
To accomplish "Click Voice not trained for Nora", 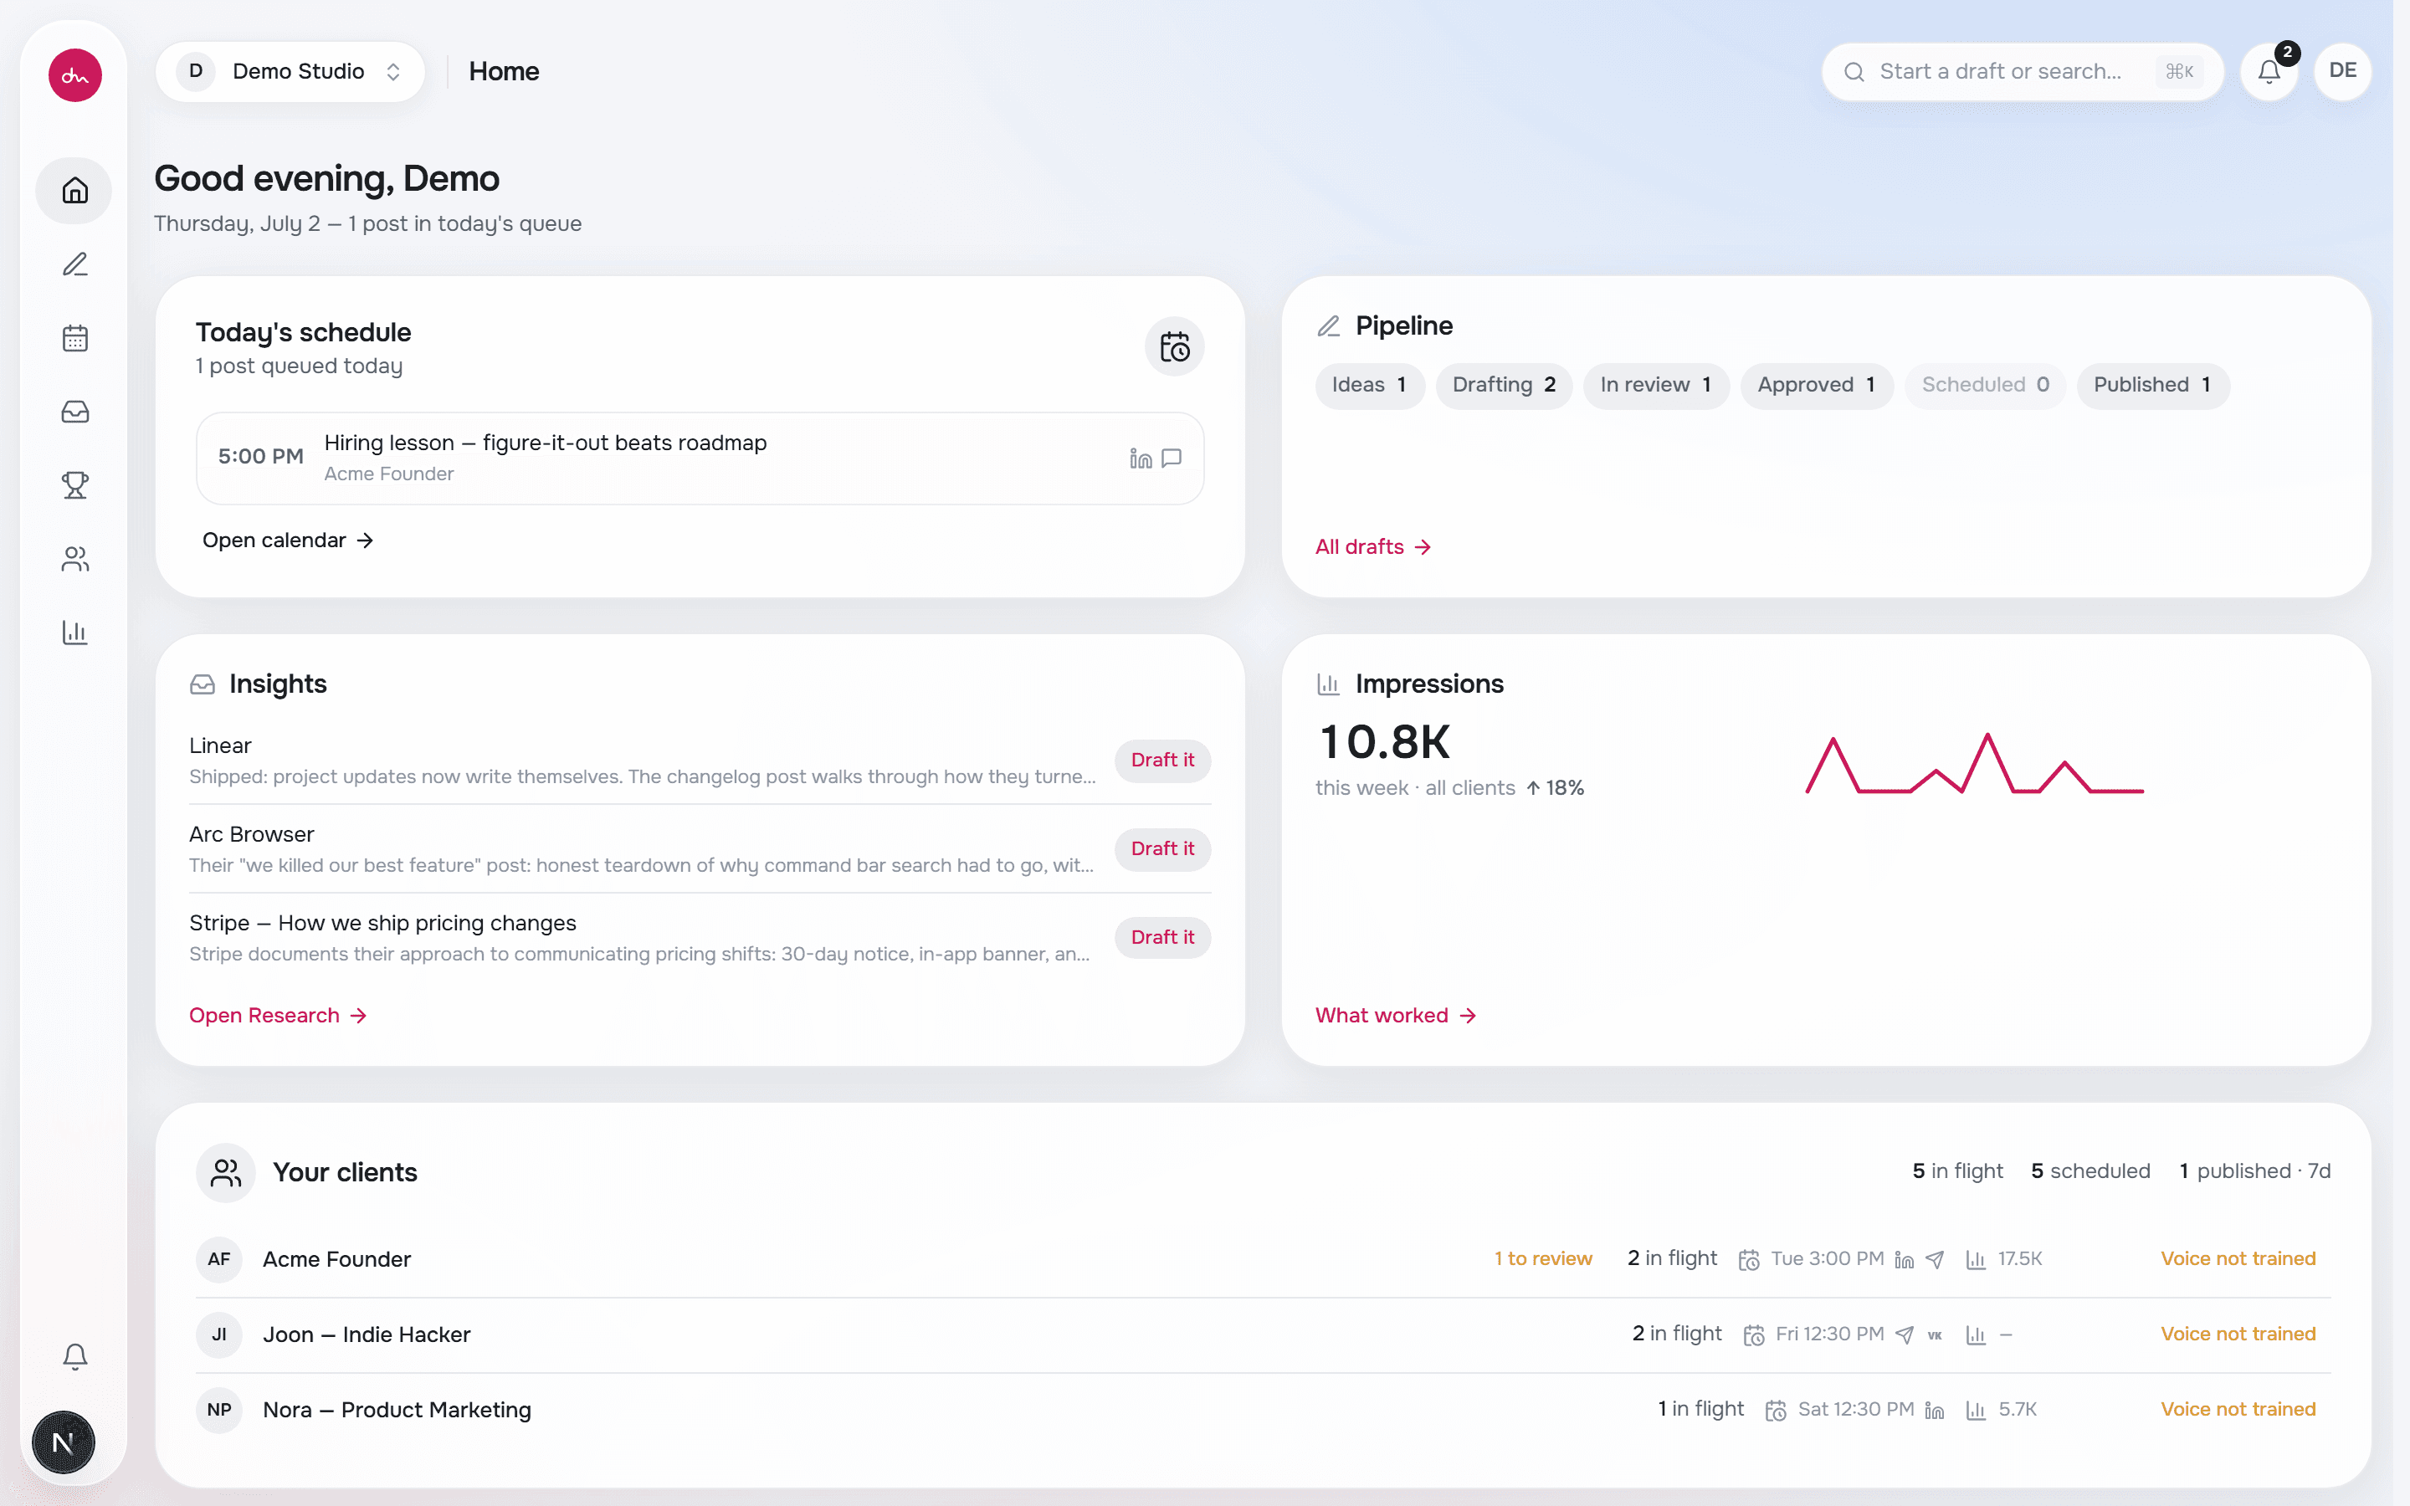I will click(2238, 1411).
